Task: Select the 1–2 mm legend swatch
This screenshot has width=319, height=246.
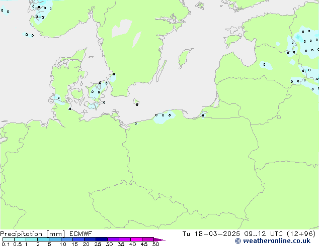Action: [32, 239]
